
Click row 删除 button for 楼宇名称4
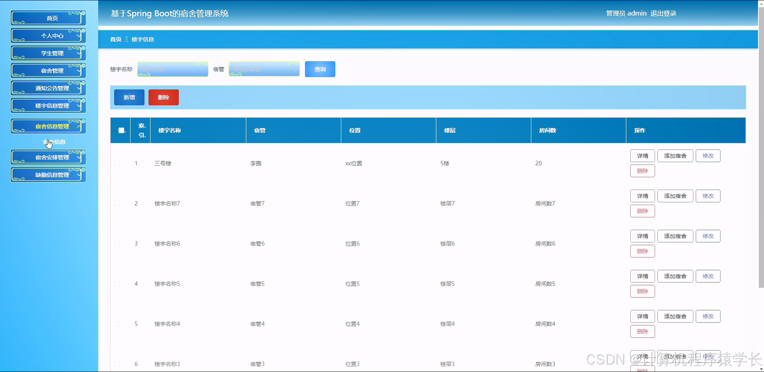[643, 332]
